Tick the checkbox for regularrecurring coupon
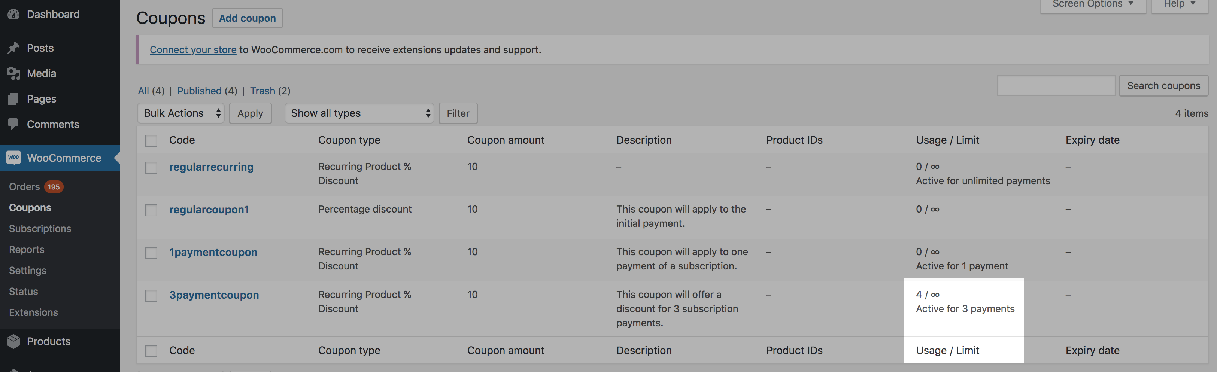Viewport: 1217px width, 372px height. click(151, 168)
